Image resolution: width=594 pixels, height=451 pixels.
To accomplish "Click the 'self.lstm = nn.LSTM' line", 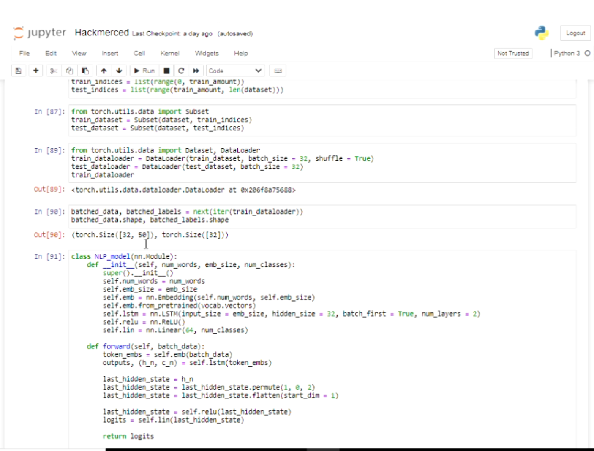I will point(291,314).
